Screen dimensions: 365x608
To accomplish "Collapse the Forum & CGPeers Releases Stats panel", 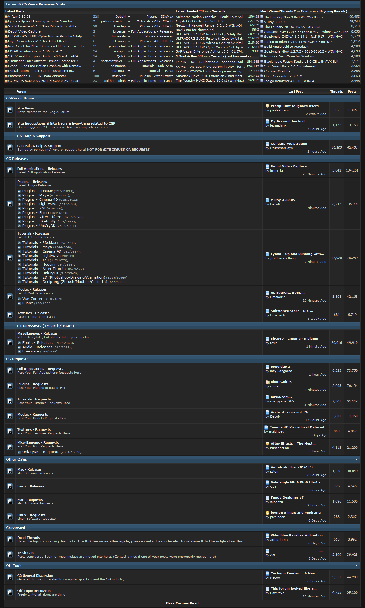I will [356, 4].
